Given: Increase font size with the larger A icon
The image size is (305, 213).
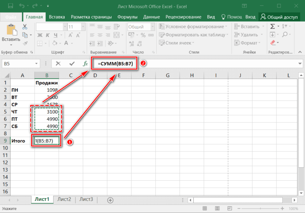Looking at the screenshot, I should coord(70,35).
